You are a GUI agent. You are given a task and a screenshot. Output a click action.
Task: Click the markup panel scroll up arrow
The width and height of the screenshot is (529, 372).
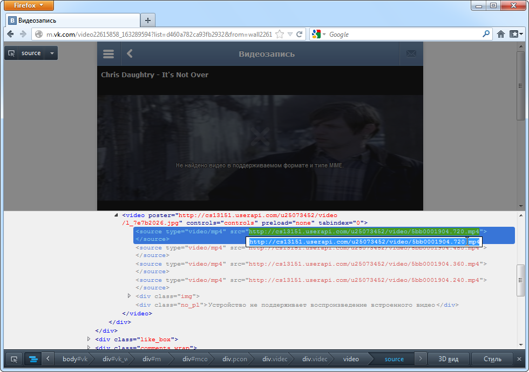click(520, 215)
